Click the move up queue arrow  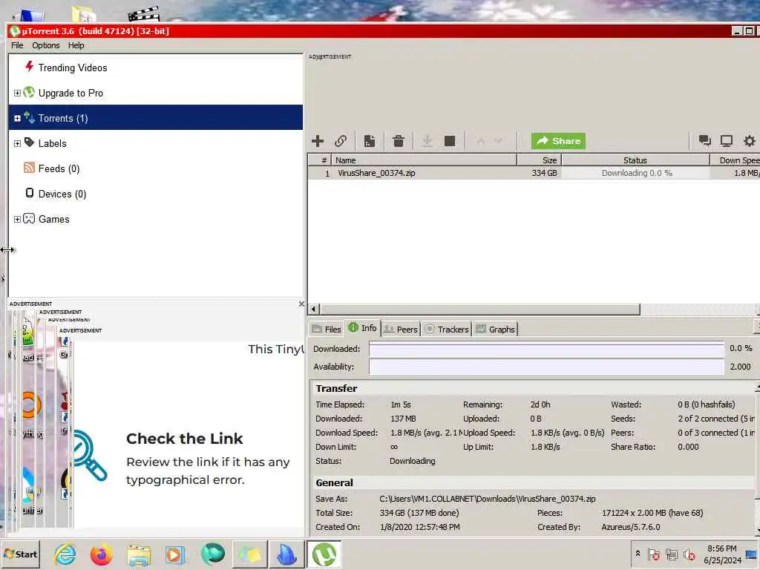click(x=480, y=141)
